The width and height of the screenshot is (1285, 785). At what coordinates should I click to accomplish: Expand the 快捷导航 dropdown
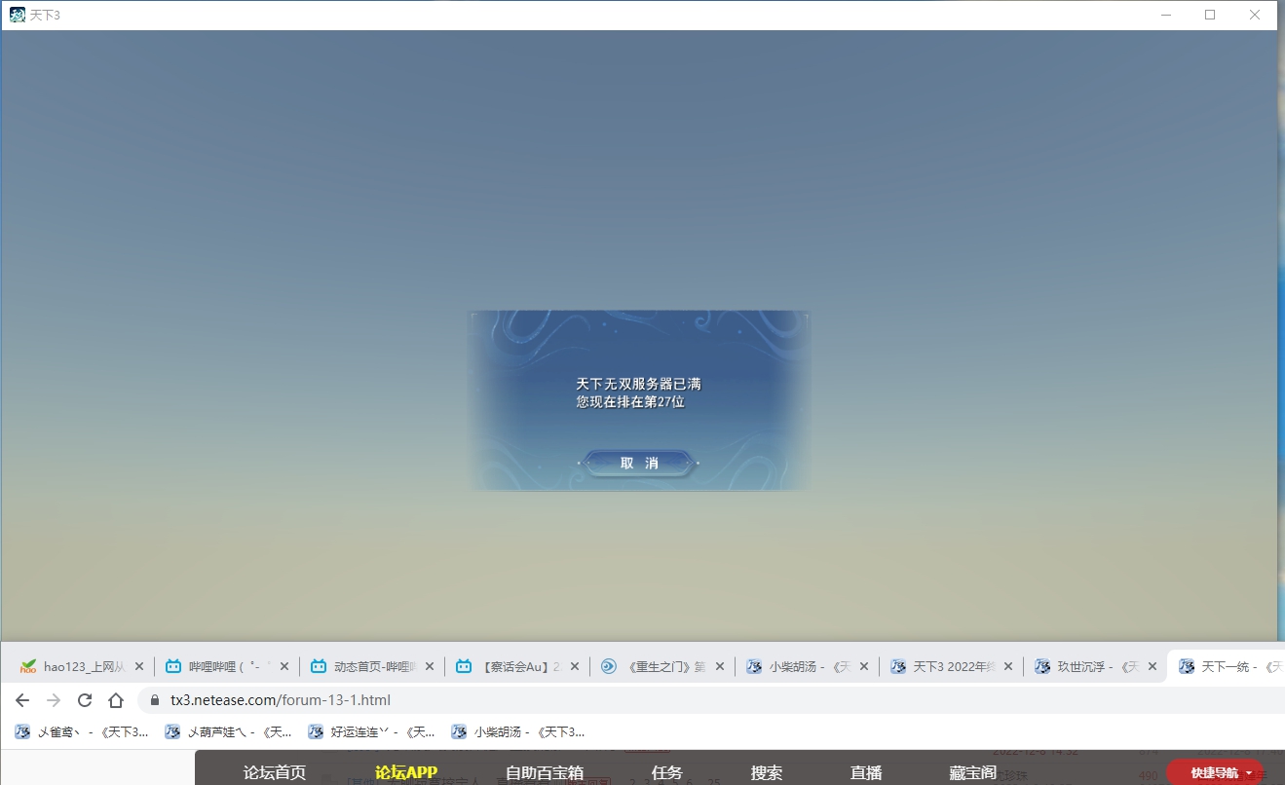(x=1215, y=772)
